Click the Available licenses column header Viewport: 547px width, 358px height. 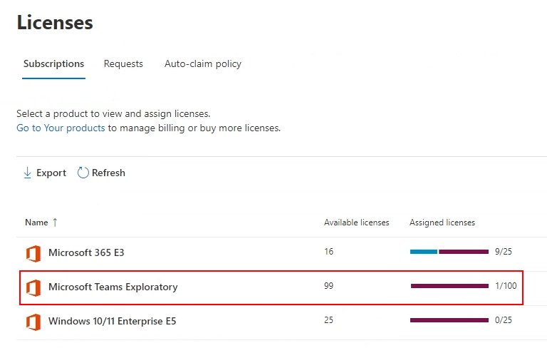pos(357,223)
